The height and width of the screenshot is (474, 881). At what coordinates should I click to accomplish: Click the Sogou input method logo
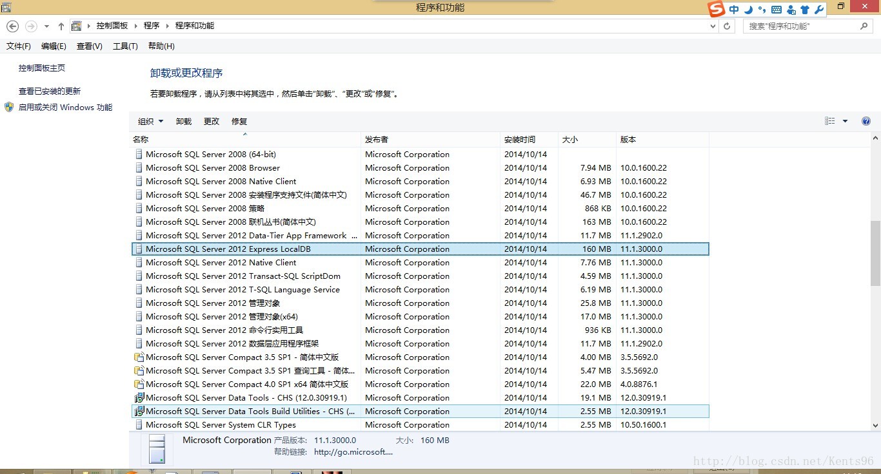717,9
